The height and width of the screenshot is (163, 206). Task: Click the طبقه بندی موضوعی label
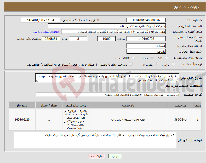click(188, 58)
